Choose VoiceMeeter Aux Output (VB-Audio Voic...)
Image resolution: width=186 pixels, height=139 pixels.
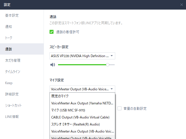(x=82, y=131)
